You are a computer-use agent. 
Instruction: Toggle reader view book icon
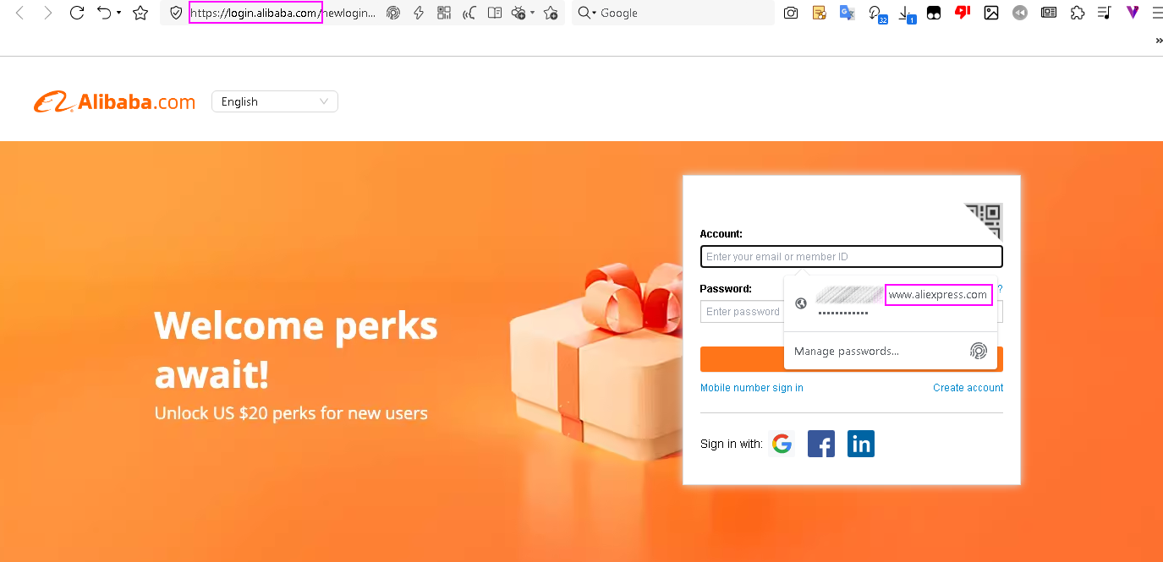[496, 13]
